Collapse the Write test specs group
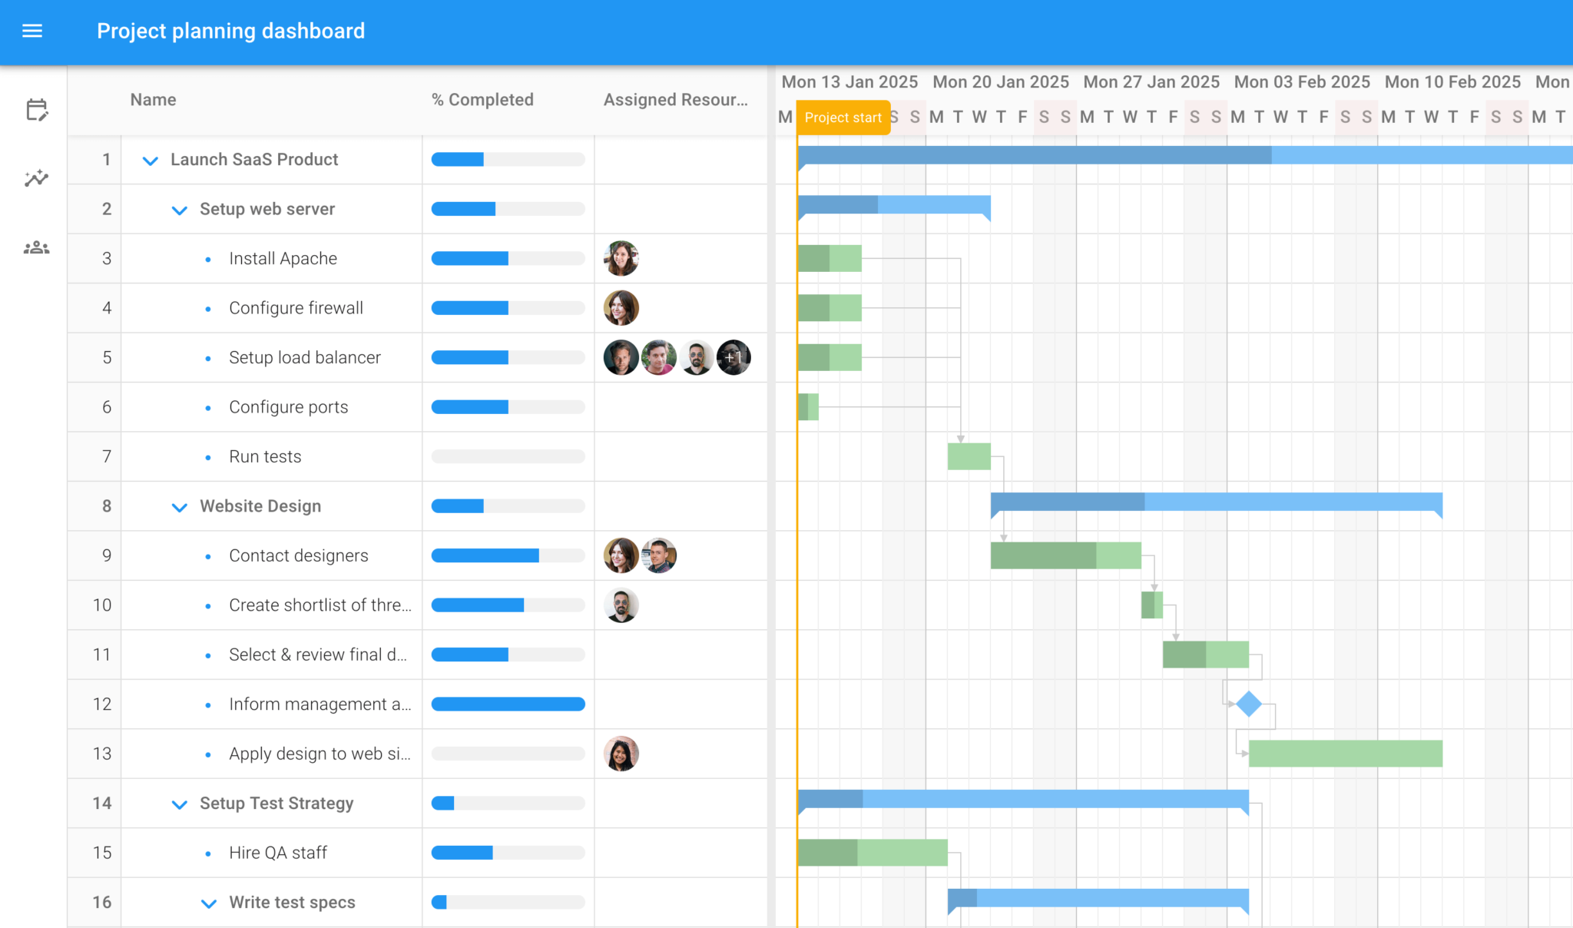This screenshot has width=1573, height=928. click(x=209, y=903)
